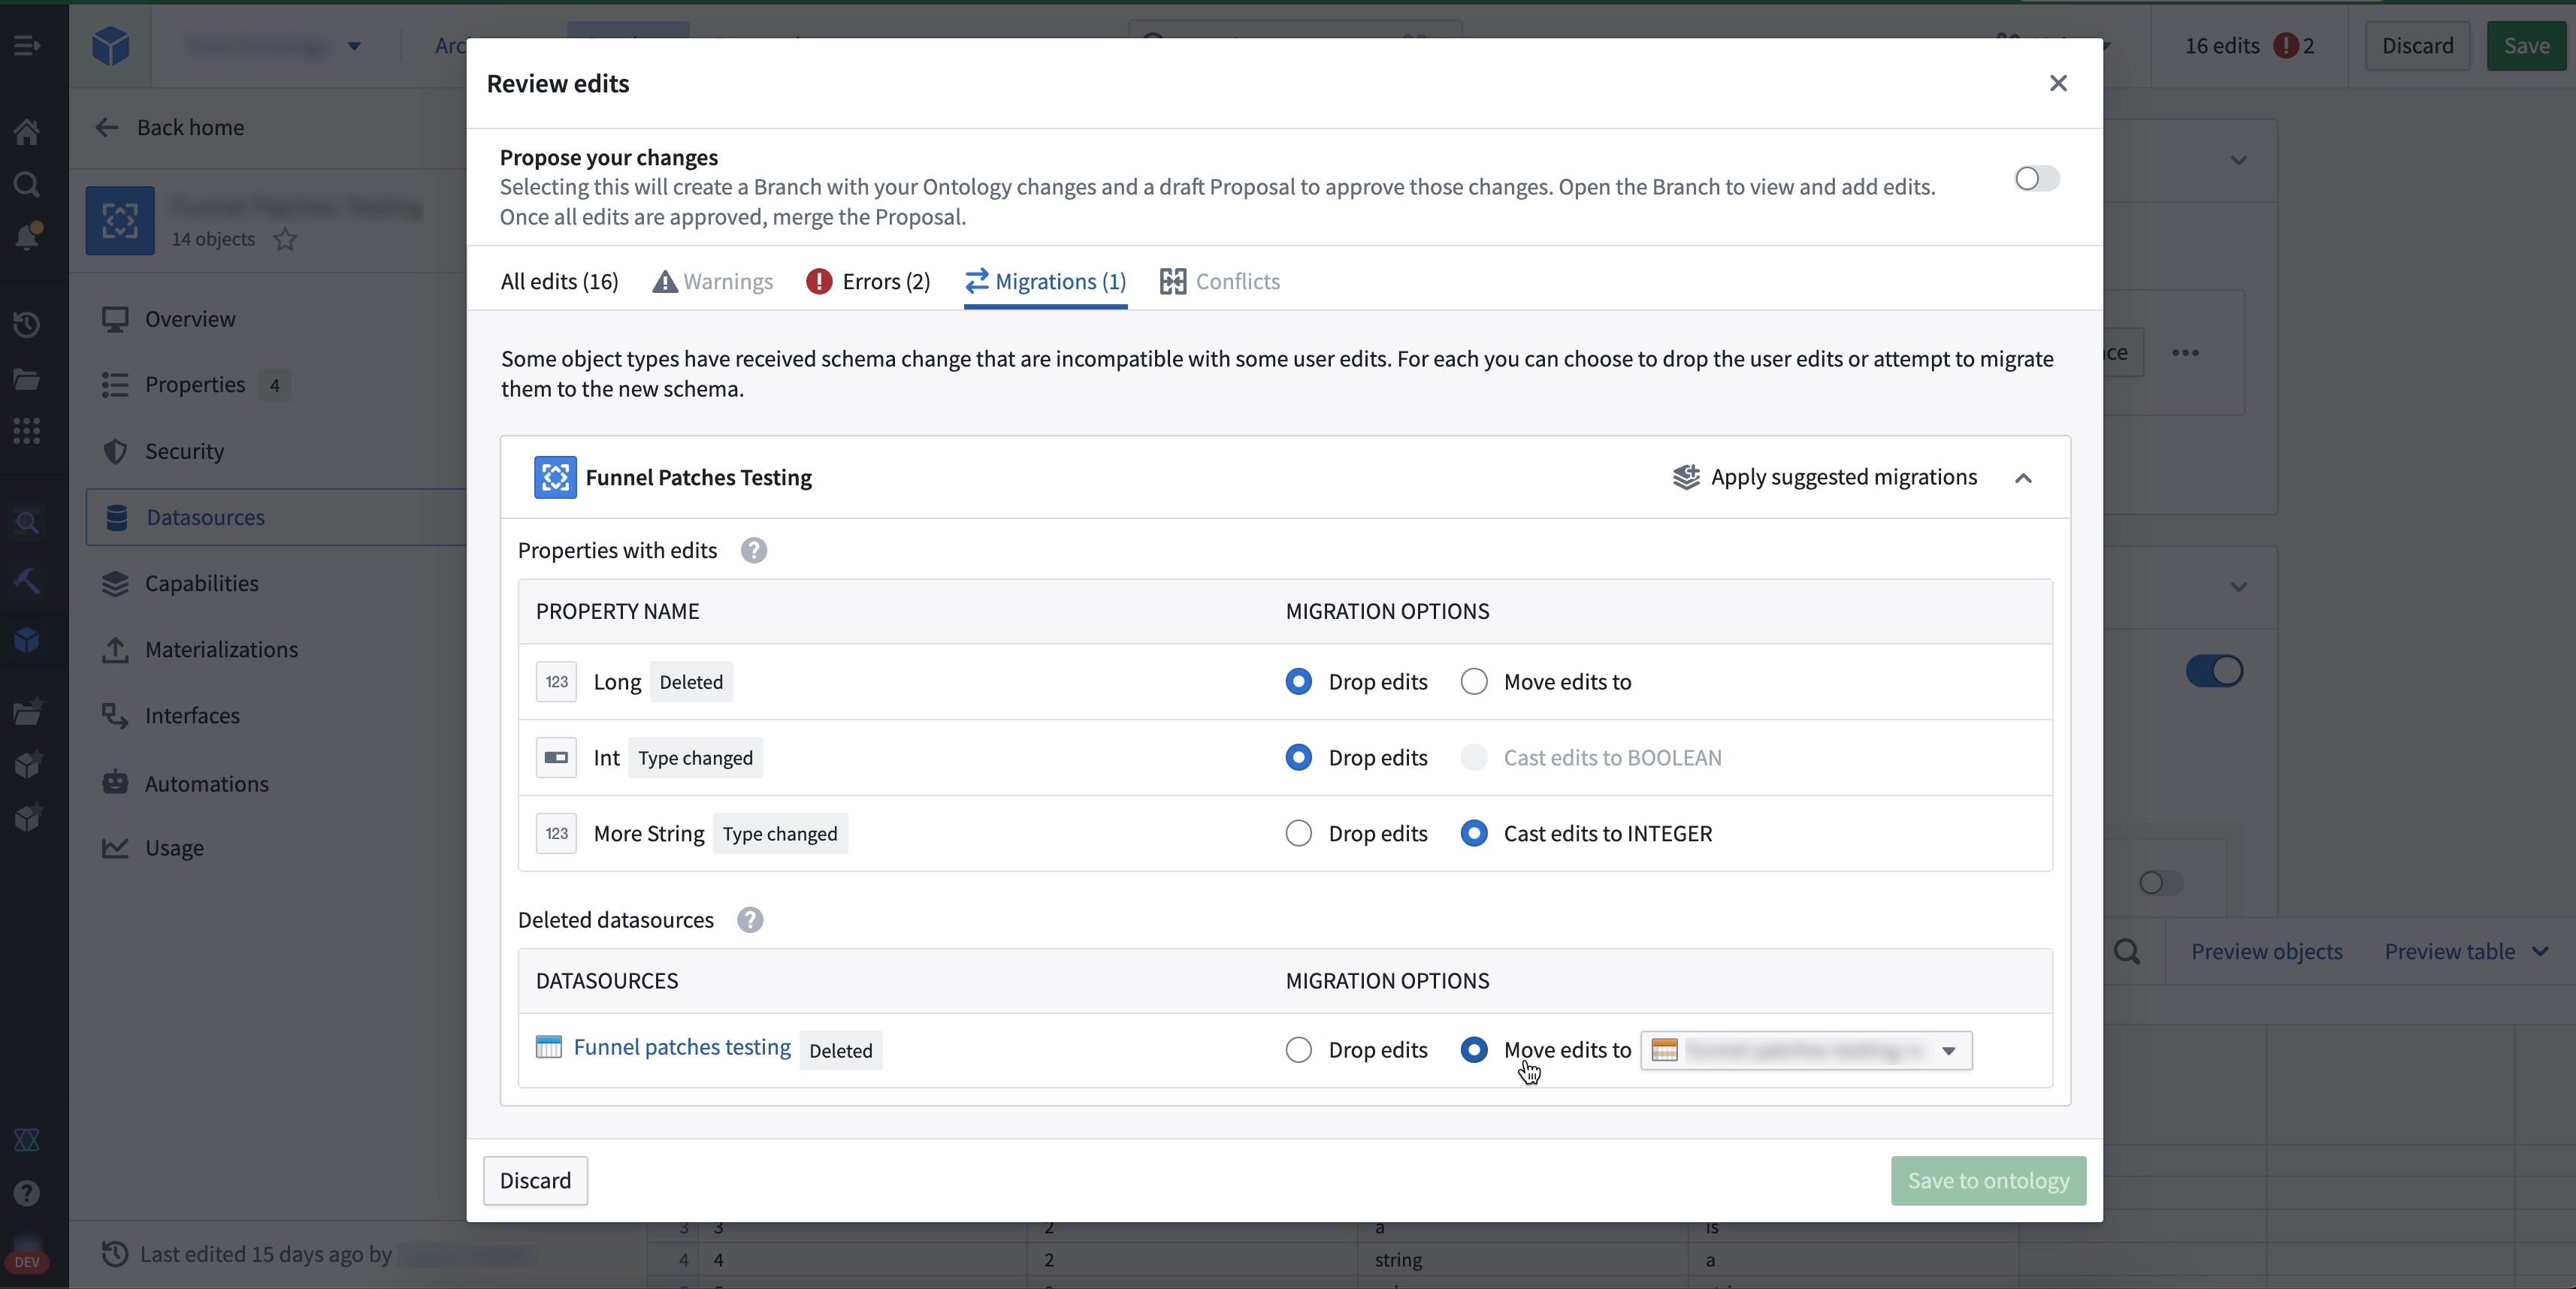2576x1289 pixels.
Task: Click the Funnel Patches Testing object type icon
Action: pos(555,478)
